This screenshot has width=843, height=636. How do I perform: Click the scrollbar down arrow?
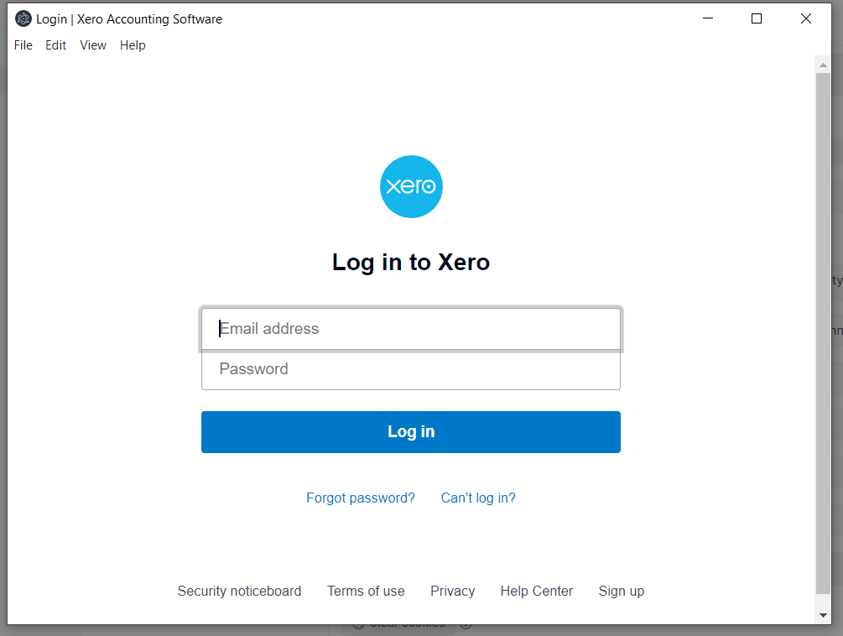point(823,615)
